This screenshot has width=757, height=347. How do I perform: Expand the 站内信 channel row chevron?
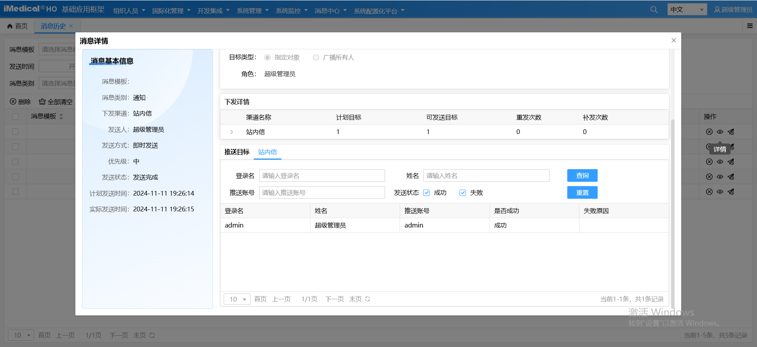point(232,132)
